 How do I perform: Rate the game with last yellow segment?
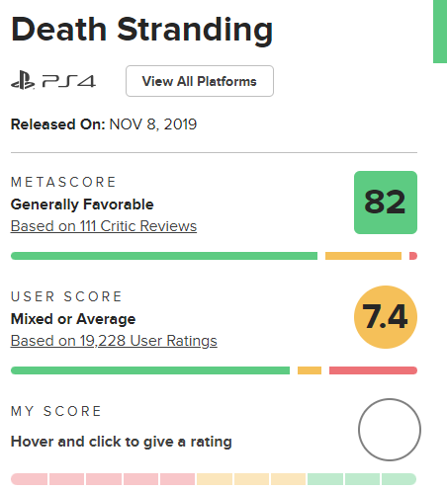[288, 479]
